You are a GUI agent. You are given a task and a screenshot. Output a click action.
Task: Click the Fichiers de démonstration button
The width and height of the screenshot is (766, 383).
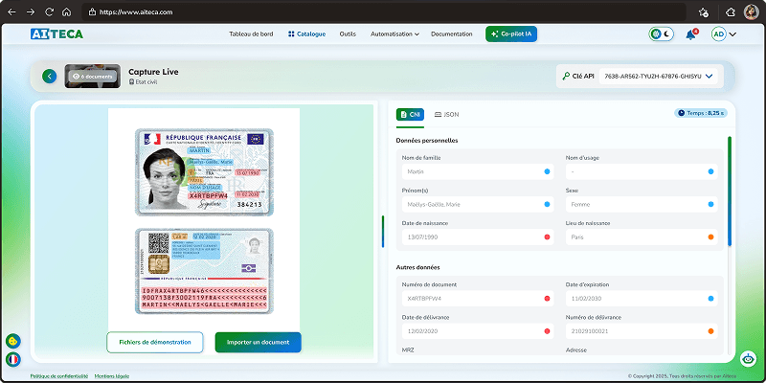tap(155, 343)
